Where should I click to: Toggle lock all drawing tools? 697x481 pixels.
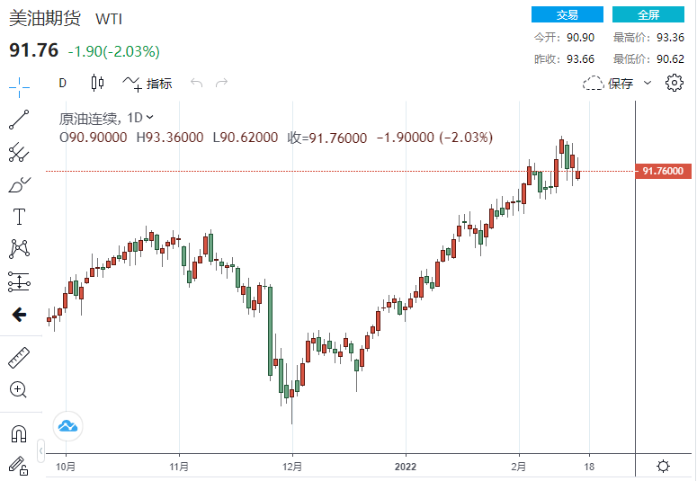(19, 466)
